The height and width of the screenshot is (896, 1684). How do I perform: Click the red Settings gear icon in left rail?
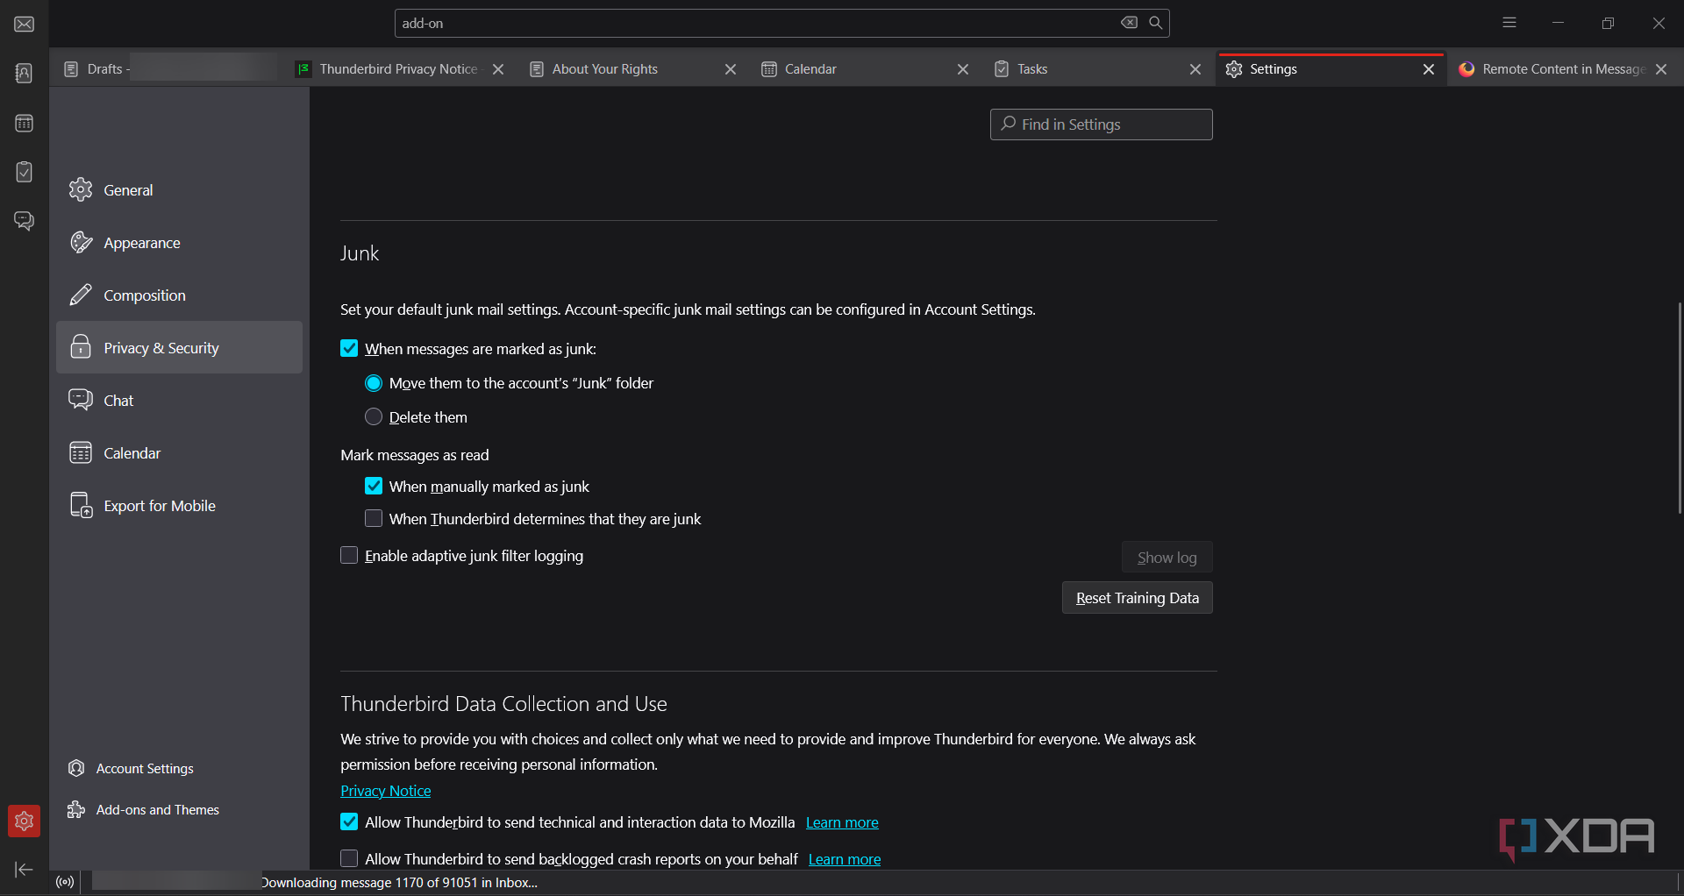point(24,821)
